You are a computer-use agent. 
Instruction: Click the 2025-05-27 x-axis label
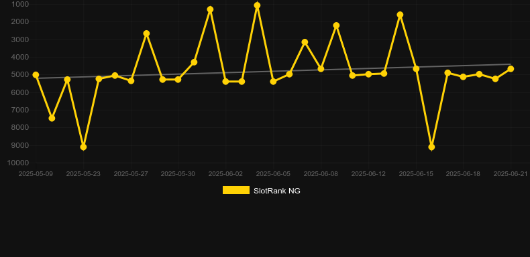pos(131,174)
